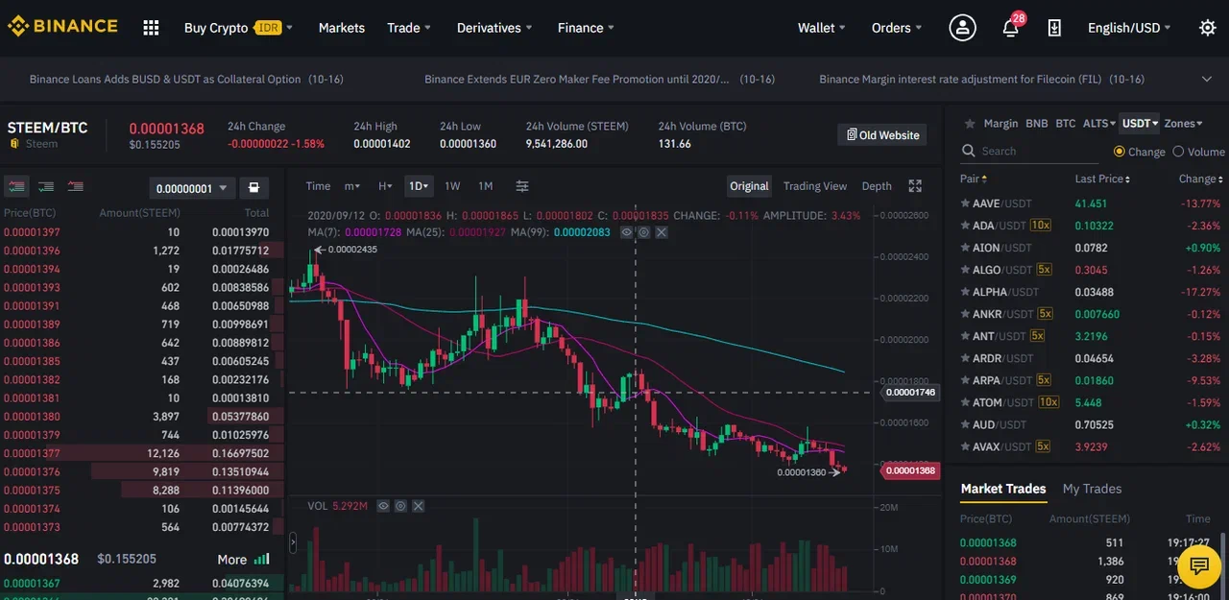Open the English/USD language dropdown
Viewport: 1229px width, 600px height.
(x=1127, y=28)
